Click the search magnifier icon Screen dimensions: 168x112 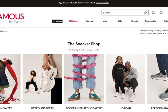click(x=145, y=13)
